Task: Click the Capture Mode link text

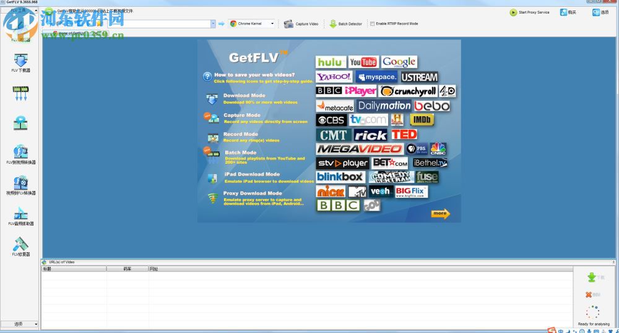Action: 242,115
